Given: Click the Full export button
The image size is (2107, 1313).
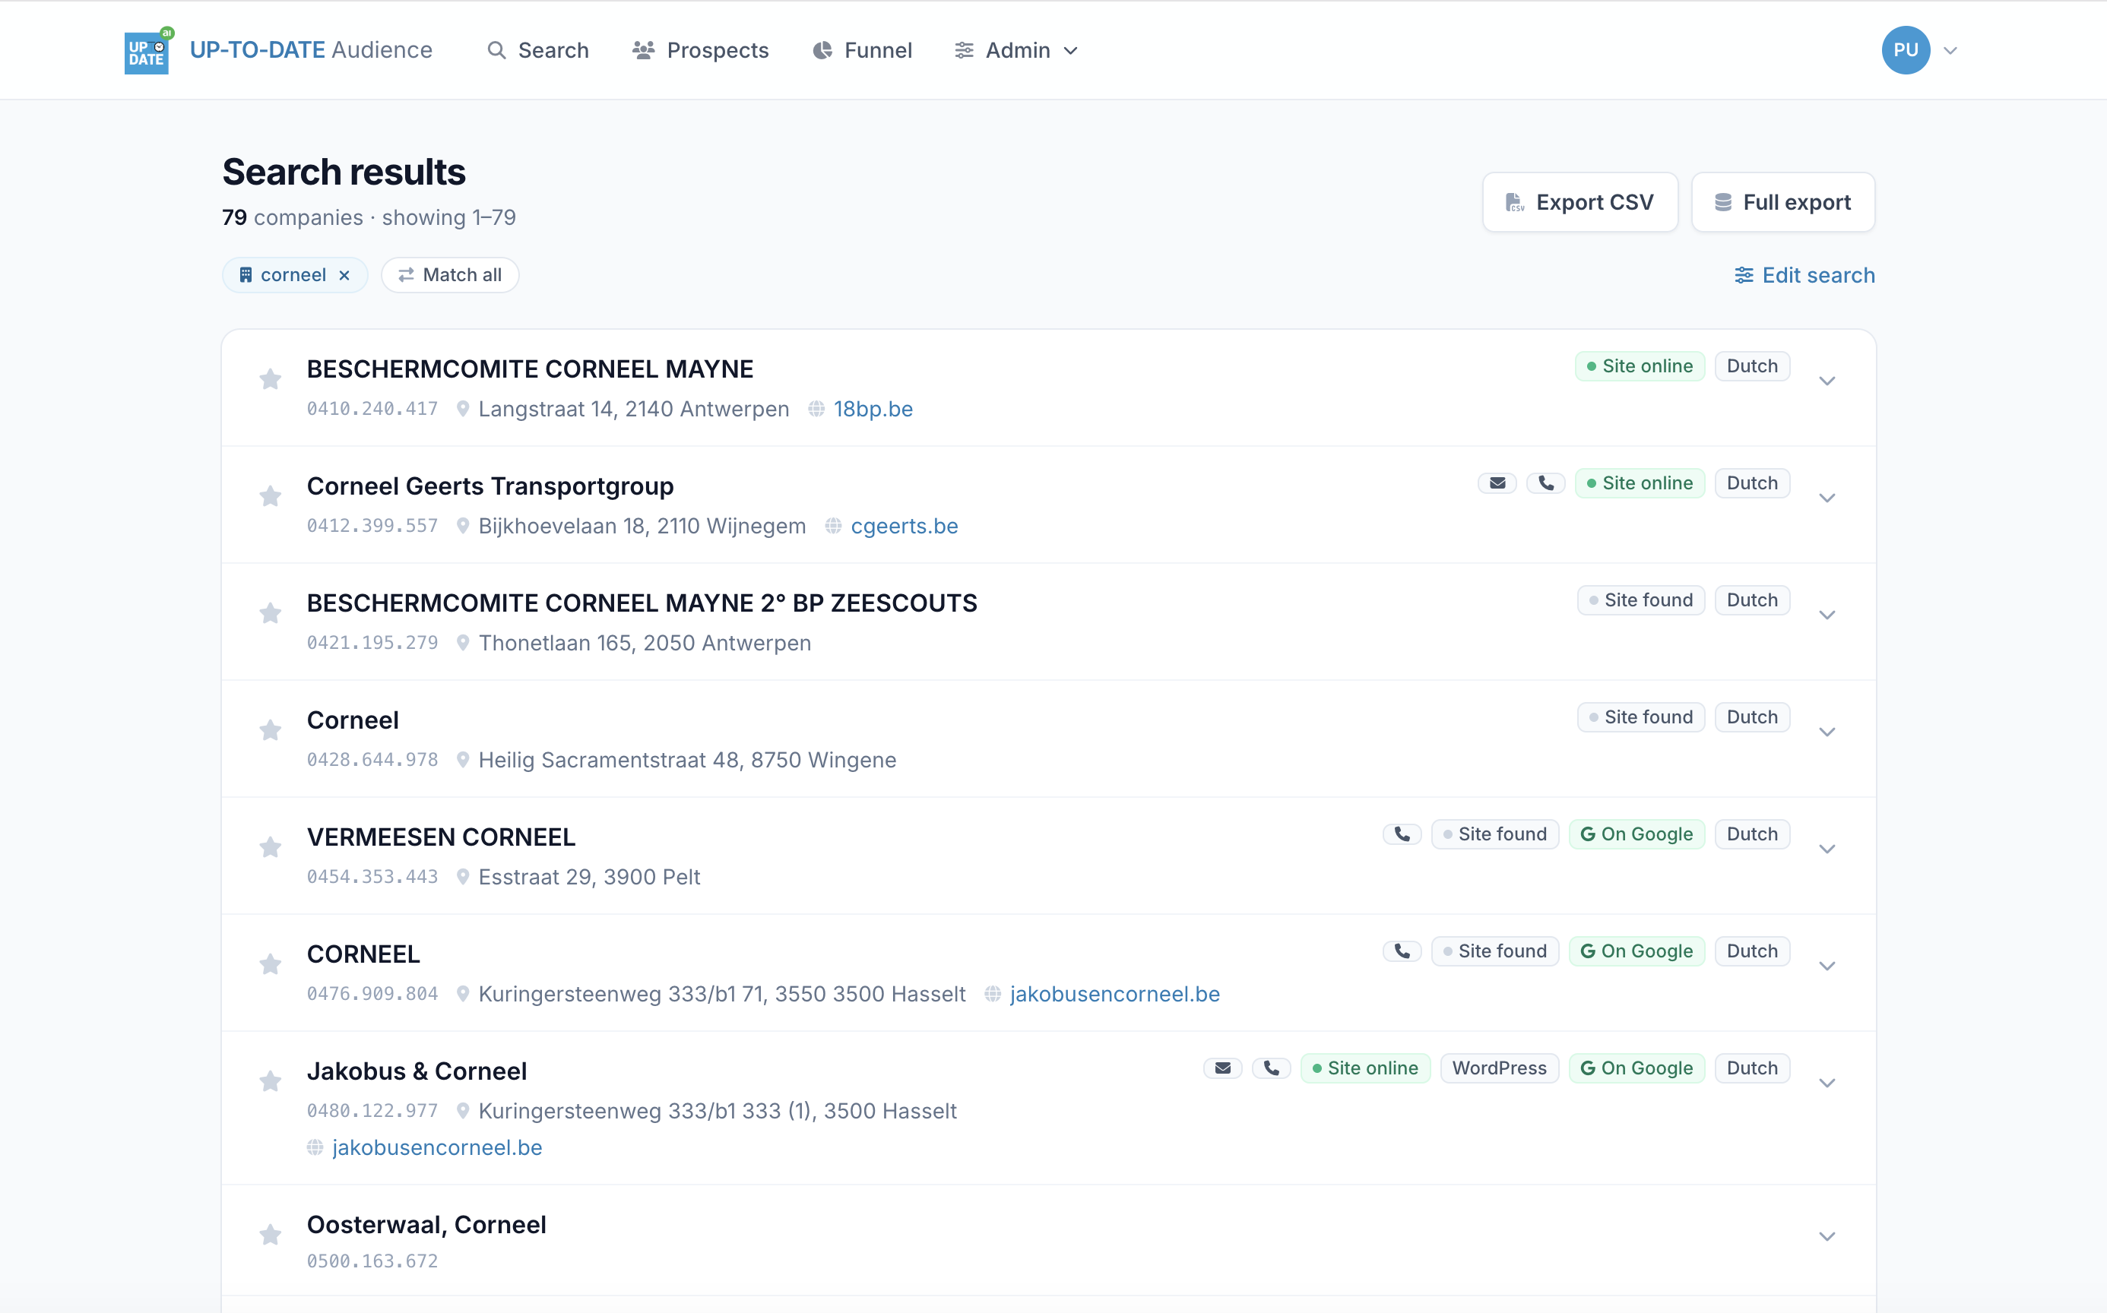Looking at the screenshot, I should pos(1782,202).
